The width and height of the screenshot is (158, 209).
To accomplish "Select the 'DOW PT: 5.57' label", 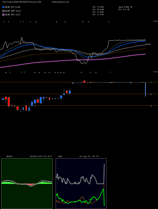I will tap(12, 15).
